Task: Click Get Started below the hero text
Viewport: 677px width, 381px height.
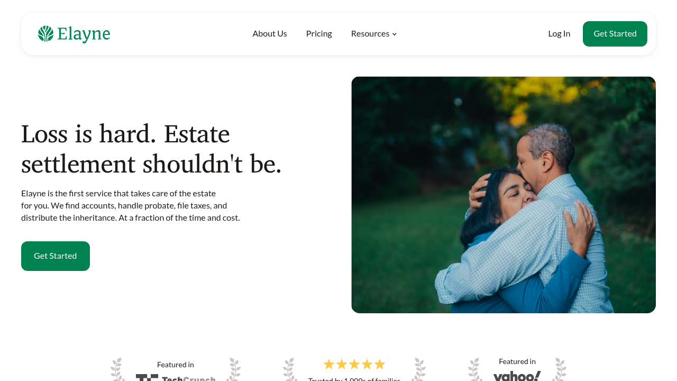Action: 56,256
